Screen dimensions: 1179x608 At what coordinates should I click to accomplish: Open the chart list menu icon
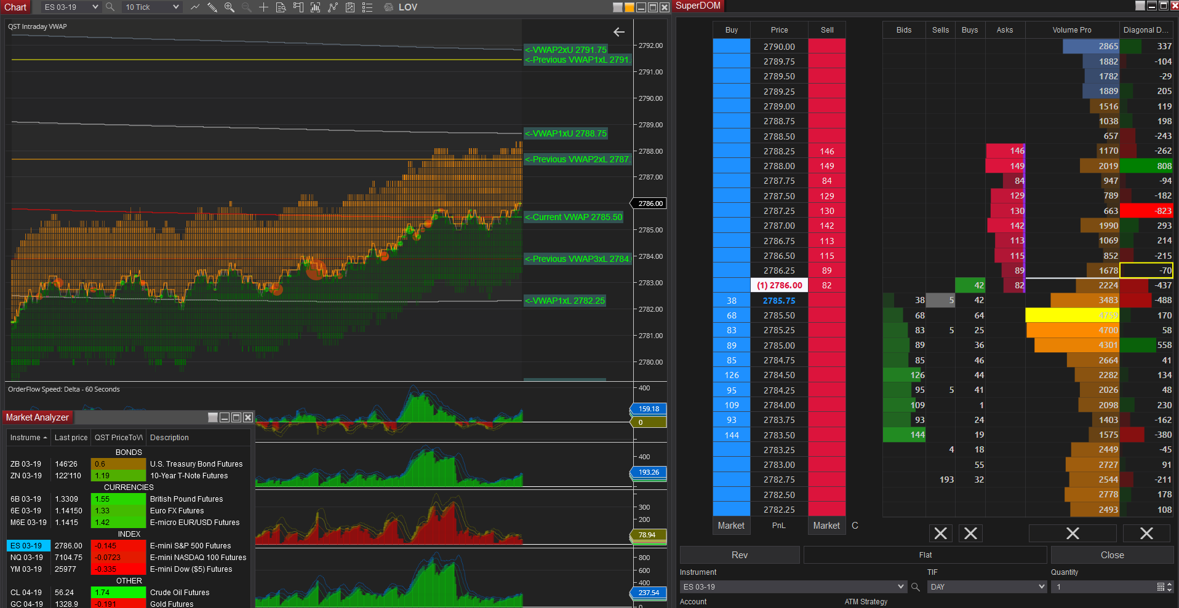pos(367,7)
